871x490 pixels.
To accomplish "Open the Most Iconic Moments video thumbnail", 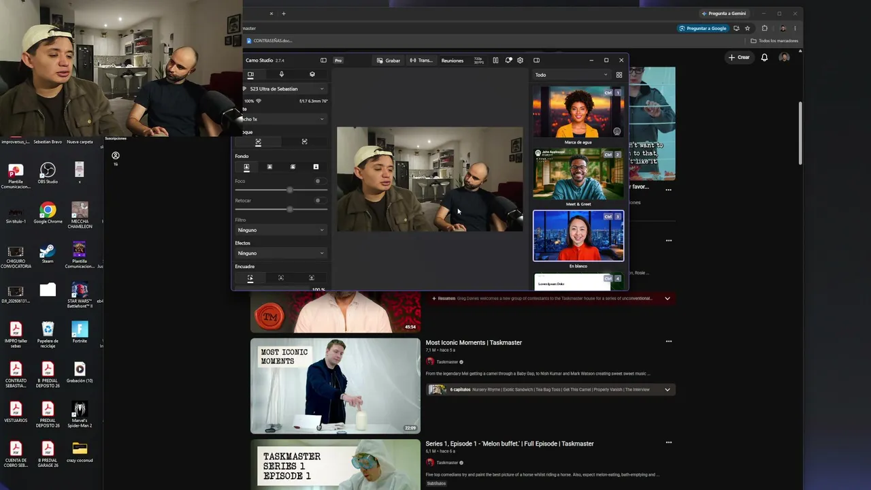I will (335, 386).
